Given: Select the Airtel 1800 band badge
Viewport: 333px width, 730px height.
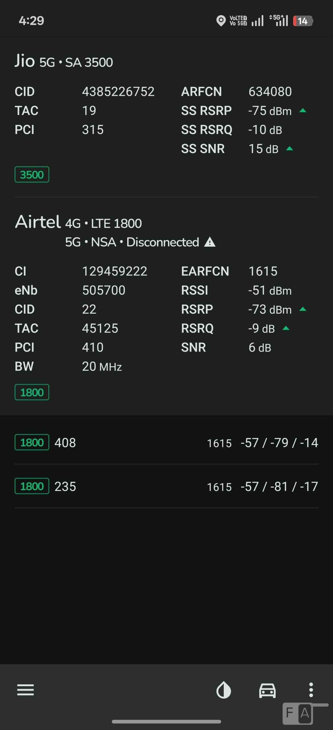Looking at the screenshot, I should (x=32, y=392).
